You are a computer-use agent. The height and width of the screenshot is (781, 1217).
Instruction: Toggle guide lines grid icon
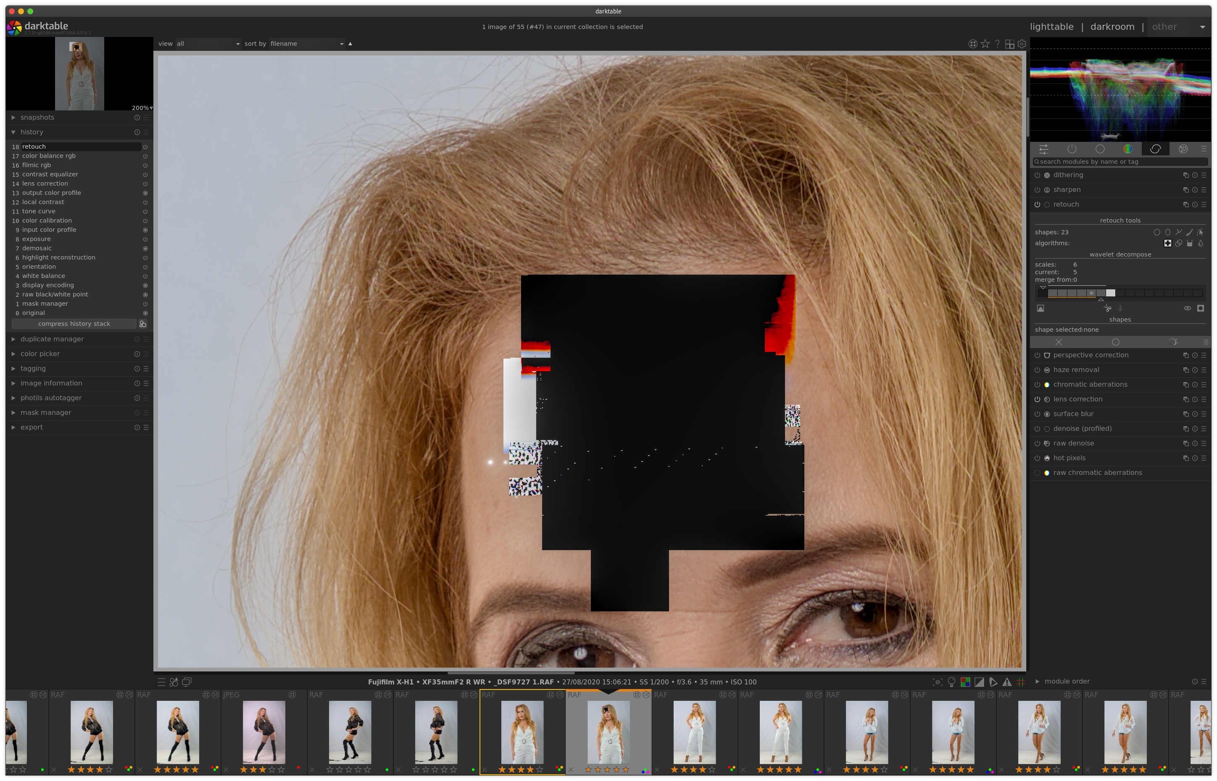[1021, 682]
